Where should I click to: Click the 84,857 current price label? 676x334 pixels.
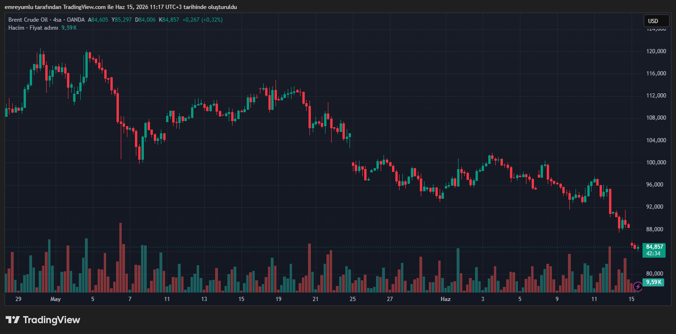tap(654, 247)
